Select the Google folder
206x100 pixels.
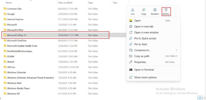point(11,14)
